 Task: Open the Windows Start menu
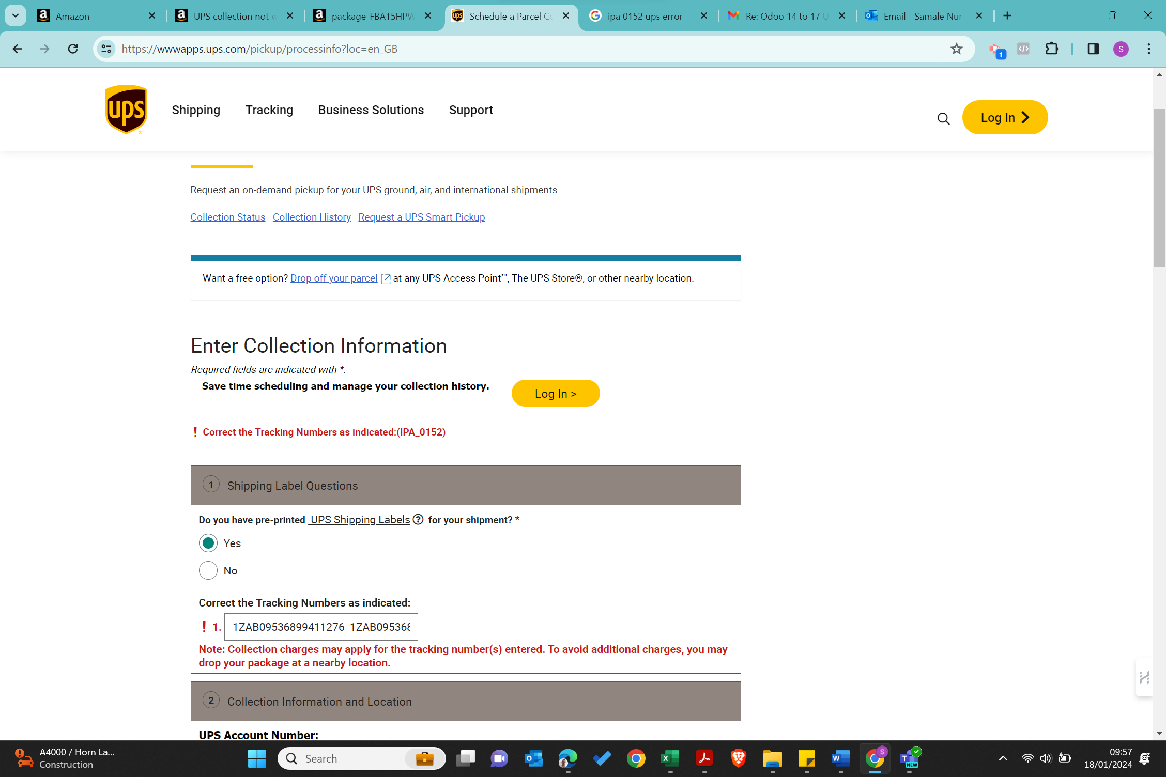(x=257, y=758)
